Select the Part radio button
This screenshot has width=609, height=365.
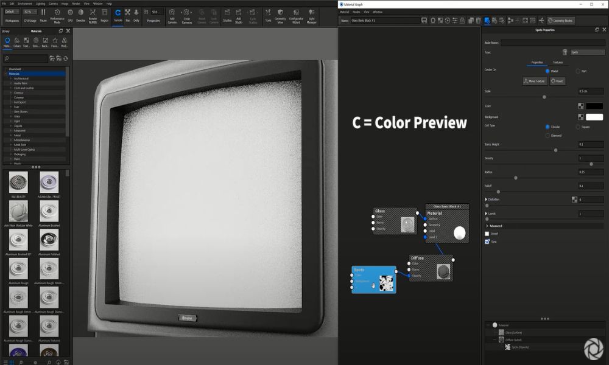pyautogui.click(x=577, y=71)
